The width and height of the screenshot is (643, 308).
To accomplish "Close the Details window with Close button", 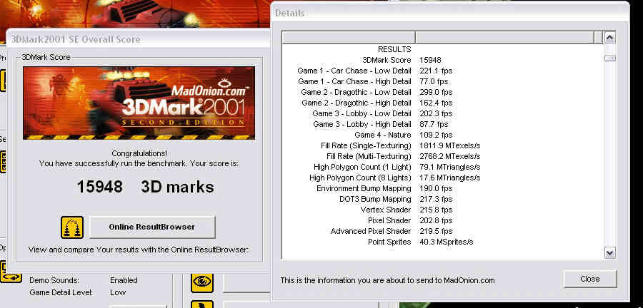I will click(x=590, y=279).
